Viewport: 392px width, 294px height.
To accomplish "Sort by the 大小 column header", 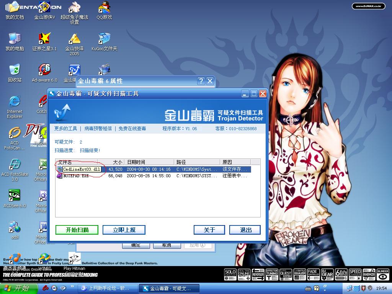I will tap(111, 162).
